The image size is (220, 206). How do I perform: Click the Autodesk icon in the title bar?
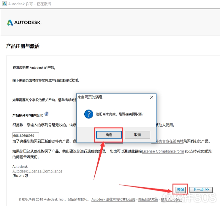(x=4, y=4)
